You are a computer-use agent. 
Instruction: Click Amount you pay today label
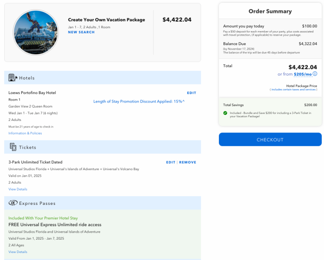pyautogui.click(x=243, y=26)
